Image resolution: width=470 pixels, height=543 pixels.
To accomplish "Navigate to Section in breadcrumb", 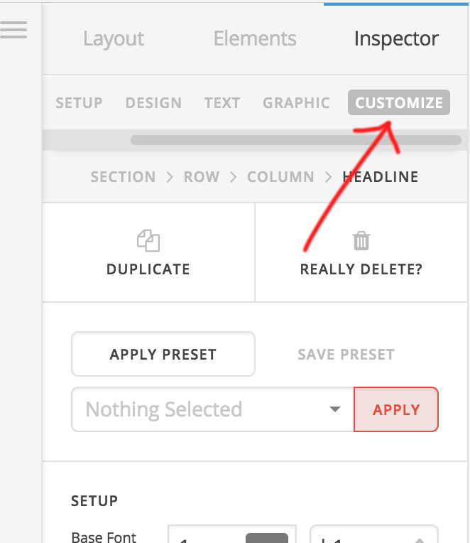I will click(x=123, y=177).
